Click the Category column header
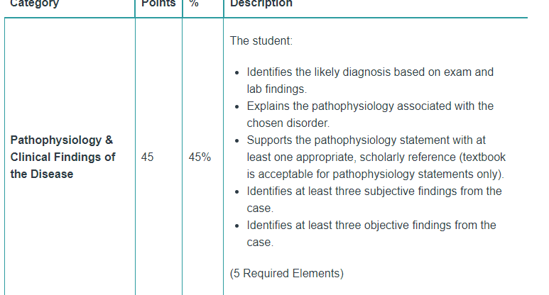Image resolution: width=549 pixels, height=295 pixels. tap(34, 4)
